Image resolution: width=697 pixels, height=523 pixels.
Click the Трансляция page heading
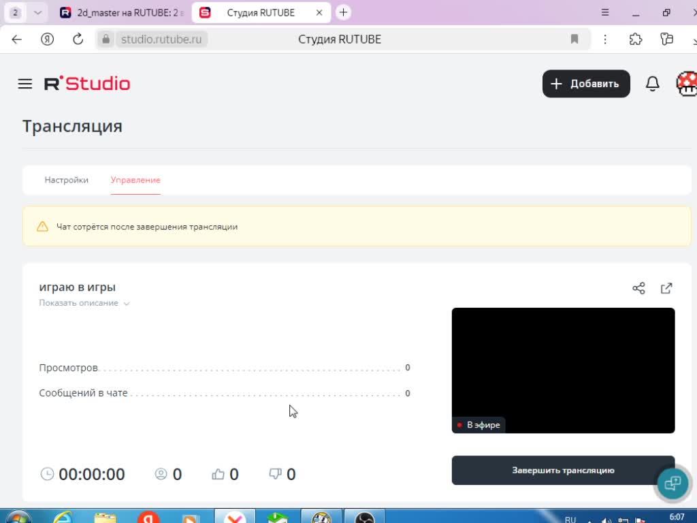tap(72, 126)
